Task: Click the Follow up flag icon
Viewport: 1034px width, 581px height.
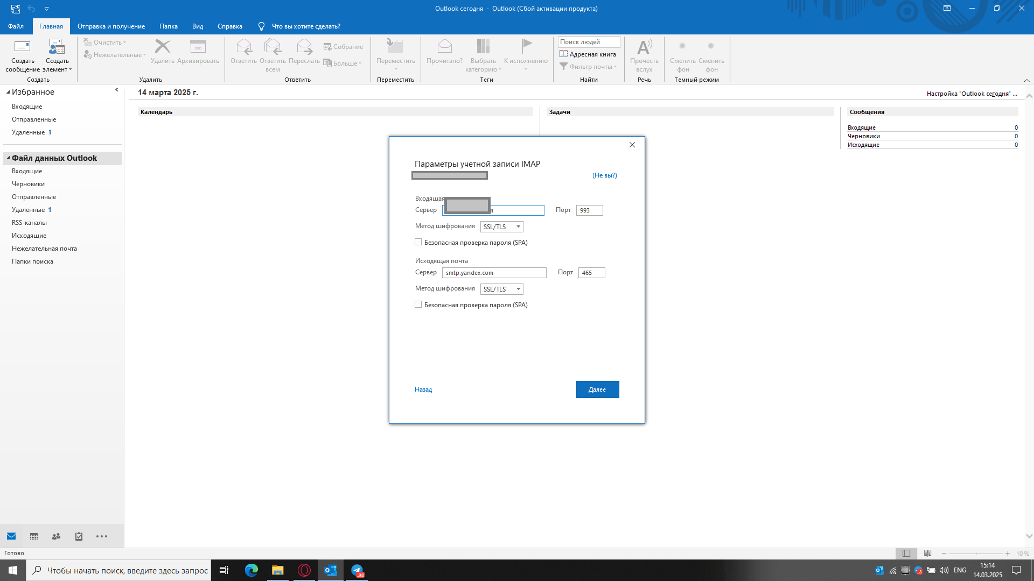Action: pyautogui.click(x=526, y=46)
